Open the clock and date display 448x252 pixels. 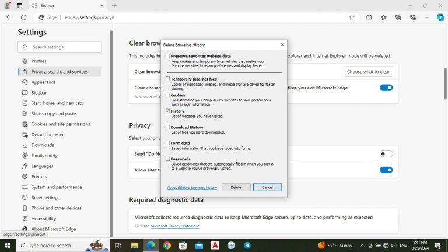(420, 246)
